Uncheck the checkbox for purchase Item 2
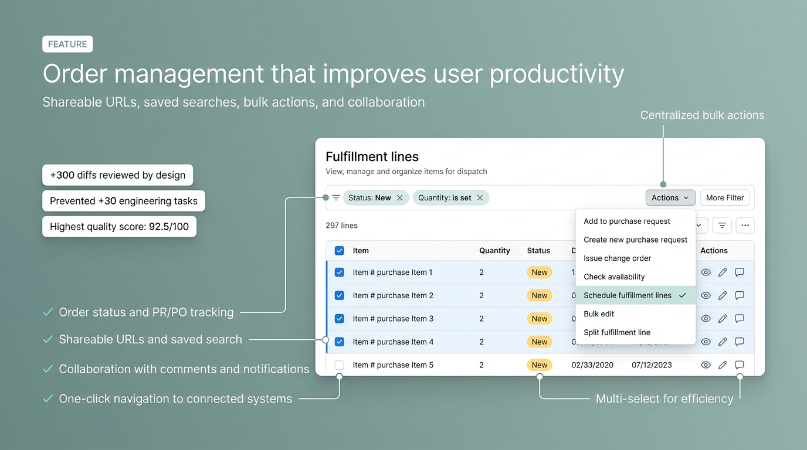807x450 pixels. pos(339,295)
